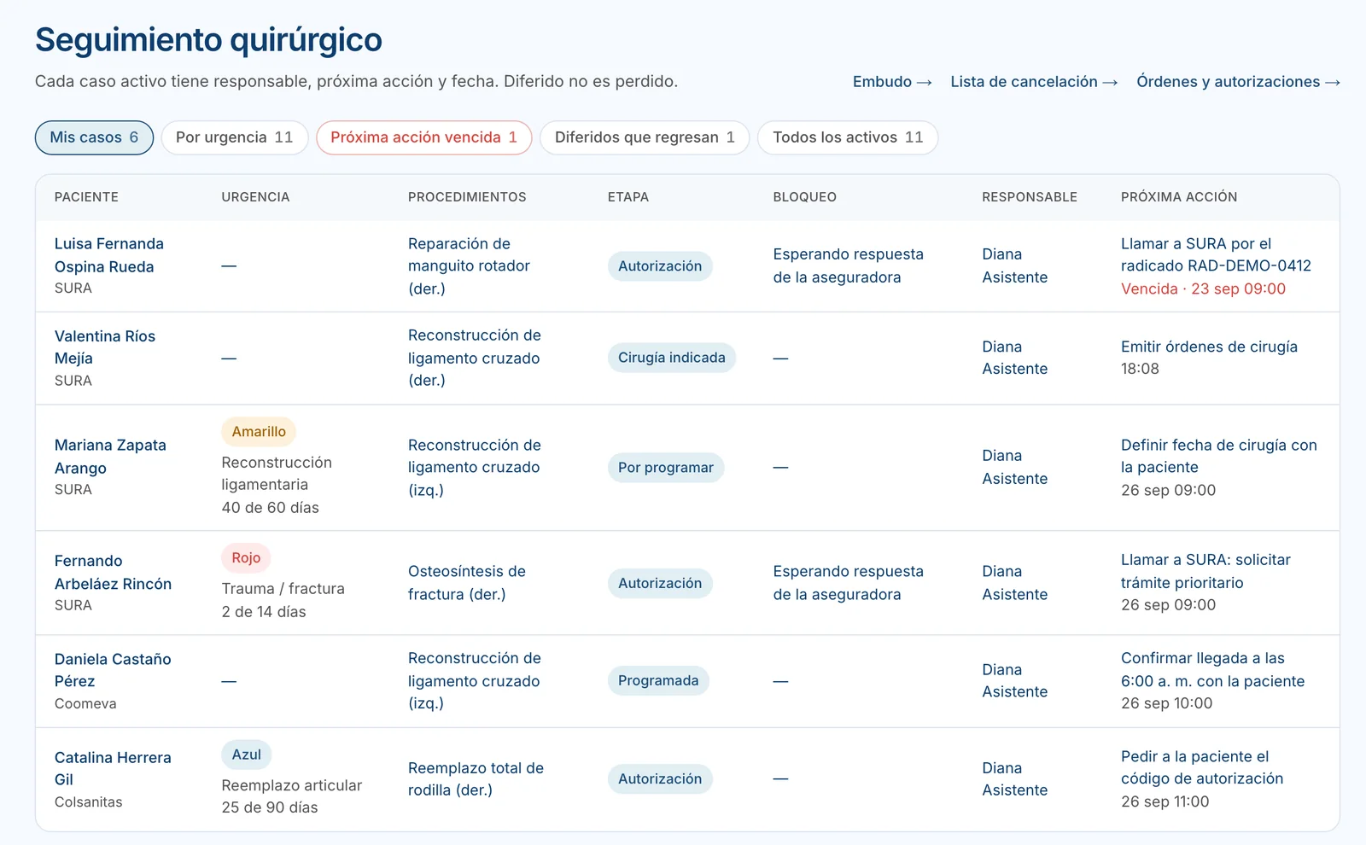
Task: Open patient Daniela Castaño Pérez
Action: pyautogui.click(x=113, y=670)
